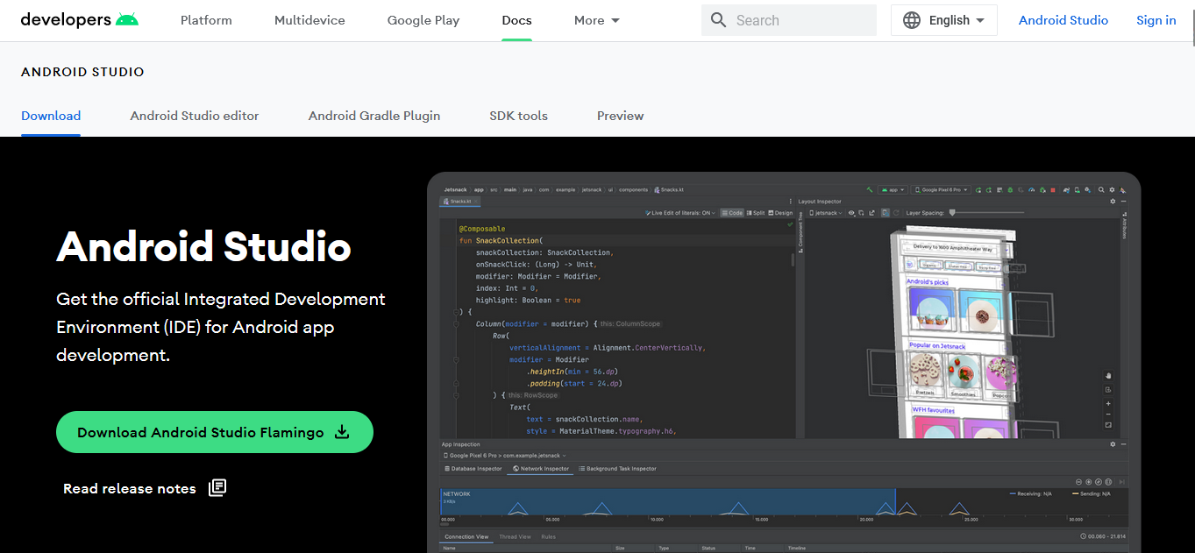This screenshot has width=1195, height=553.
Task: Switch the editor to Split view mode
Action: (755, 213)
